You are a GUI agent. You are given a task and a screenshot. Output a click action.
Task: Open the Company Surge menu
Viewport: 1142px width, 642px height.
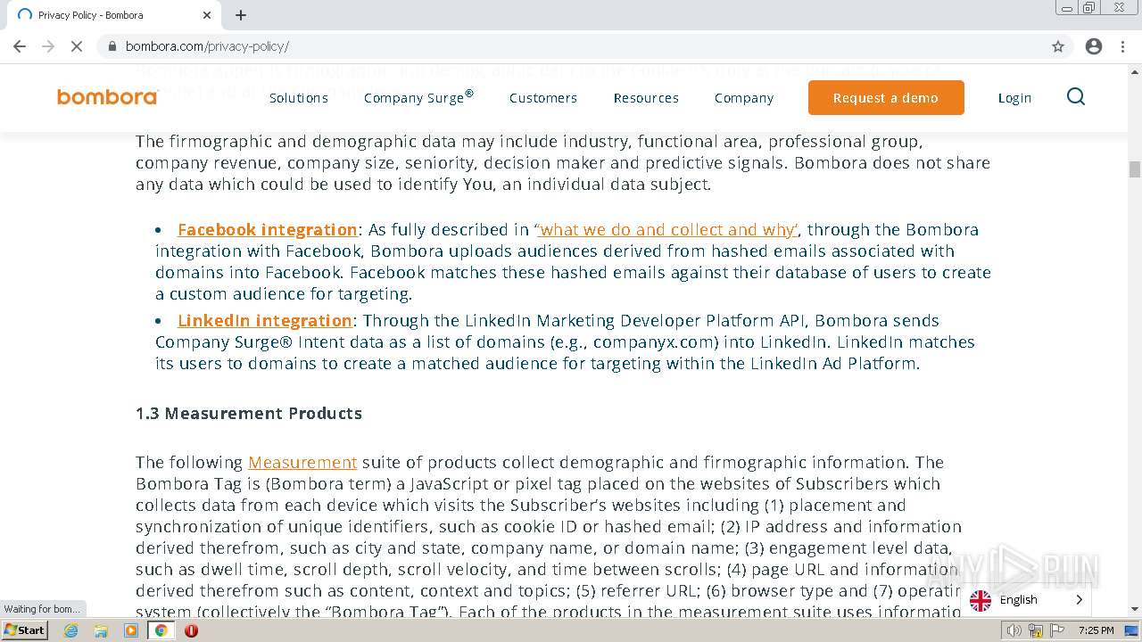point(418,98)
